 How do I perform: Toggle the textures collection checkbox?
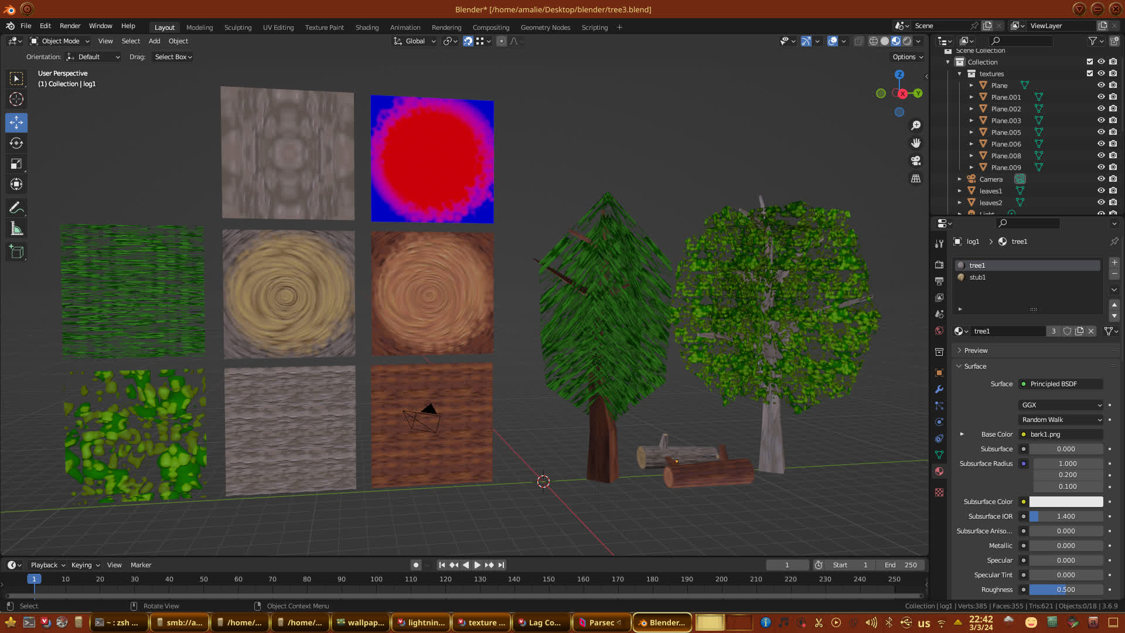(1090, 74)
